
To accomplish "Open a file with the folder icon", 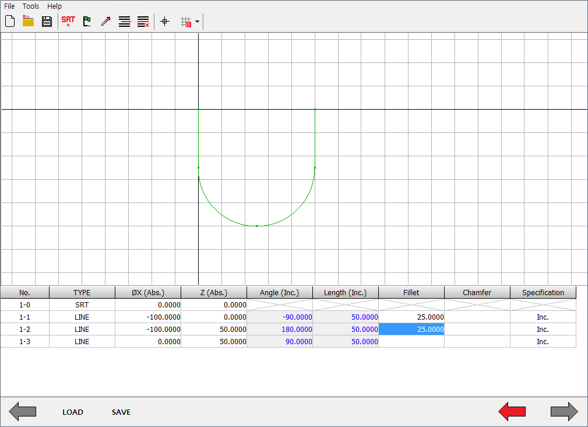I will point(28,22).
